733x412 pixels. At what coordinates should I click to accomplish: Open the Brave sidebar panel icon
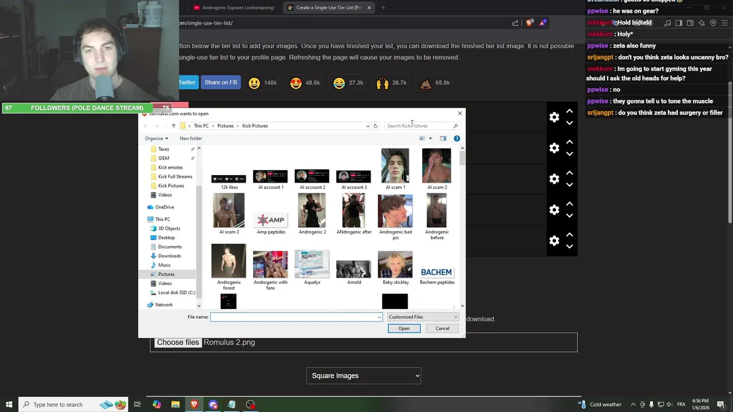coord(679,23)
